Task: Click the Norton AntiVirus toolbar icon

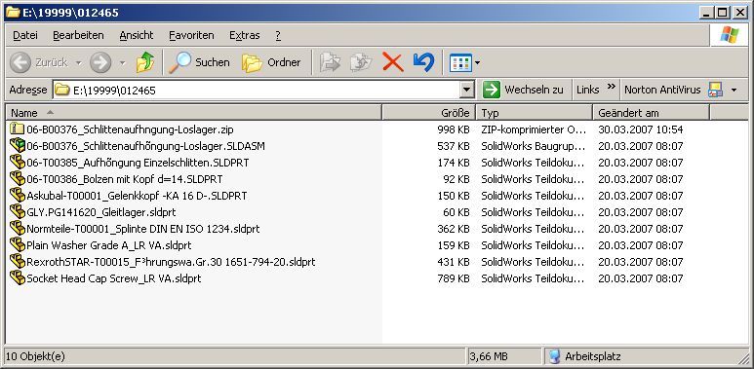Action: (x=716, y=90)
